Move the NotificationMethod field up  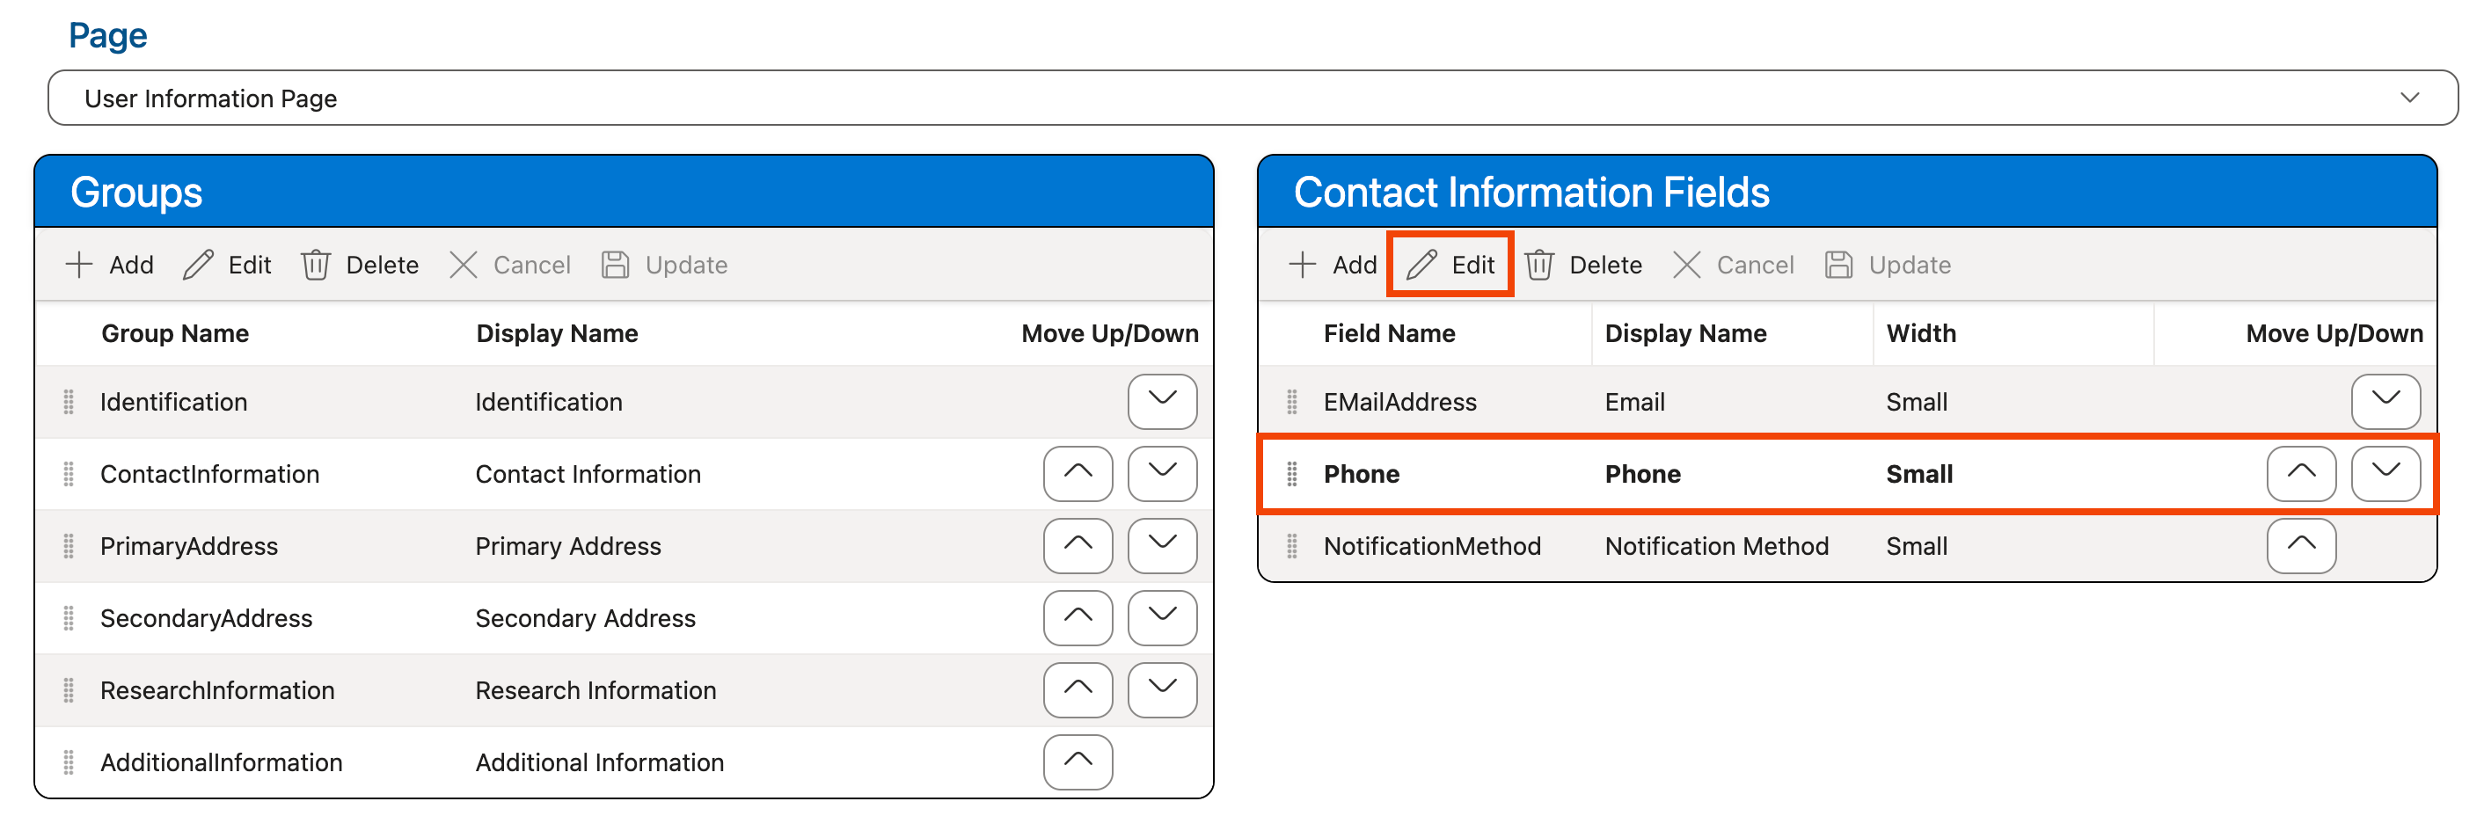[2302, 546]
